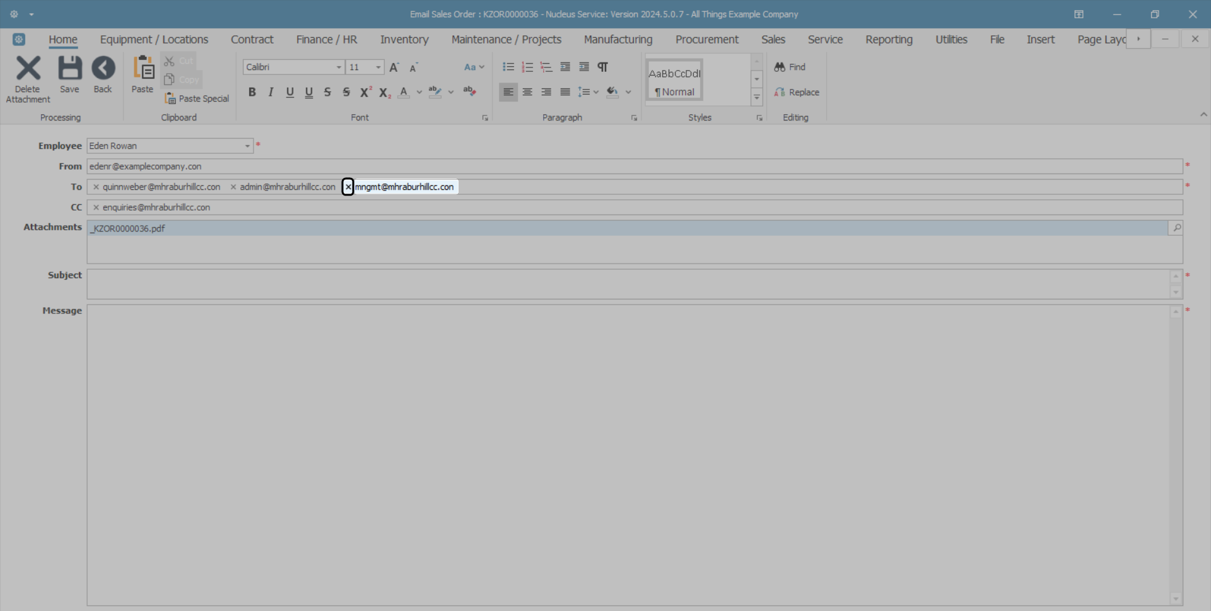Toggle bold formatting
This screenshot has height=611, width=1211.
252,92
